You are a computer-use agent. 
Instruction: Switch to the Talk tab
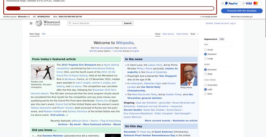coord(44,34)
